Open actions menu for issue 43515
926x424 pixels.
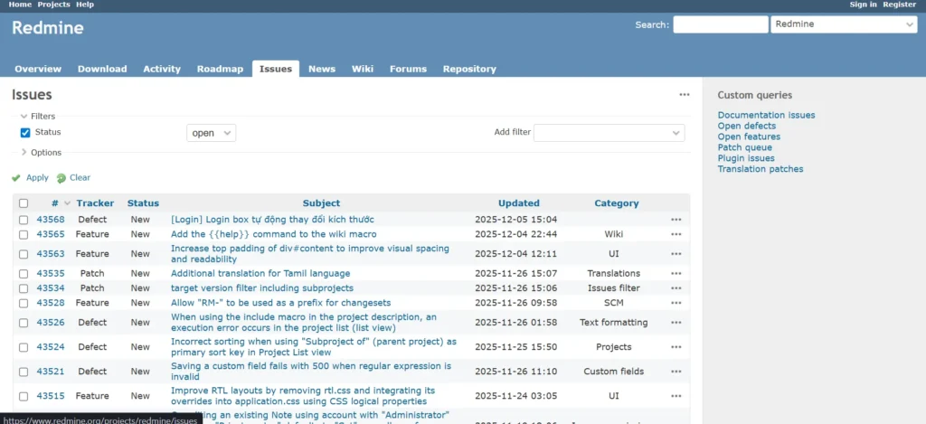(676, 396)
